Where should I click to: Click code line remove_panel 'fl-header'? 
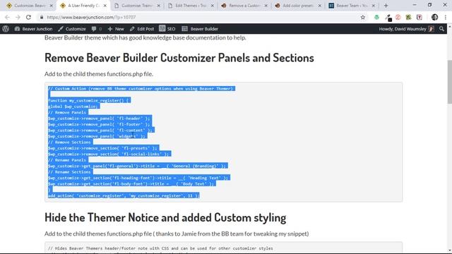[99, 119]
